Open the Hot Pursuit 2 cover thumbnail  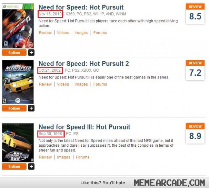tap(18, 82)
